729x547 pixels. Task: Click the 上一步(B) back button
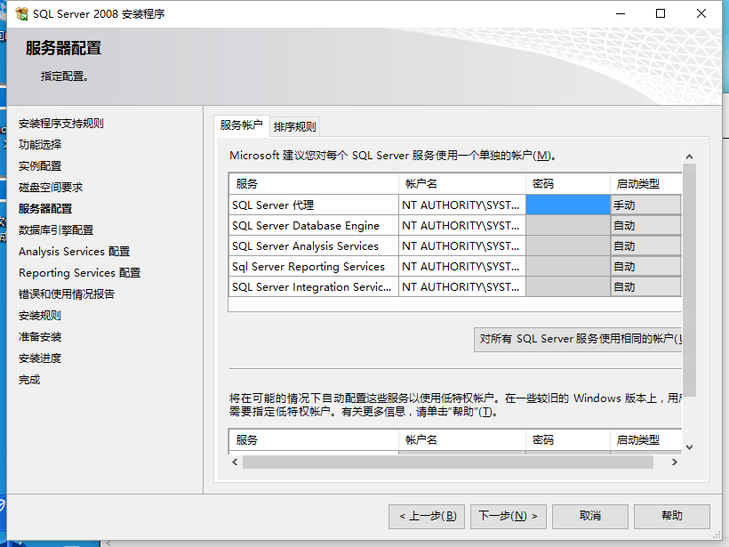point(427,516)
